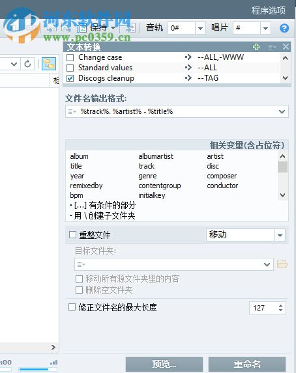Image resolution: width=296 pixels, height=373 pixels.
Task: Click the arrow next to Standard values
Action: click(x=188, y=68)
